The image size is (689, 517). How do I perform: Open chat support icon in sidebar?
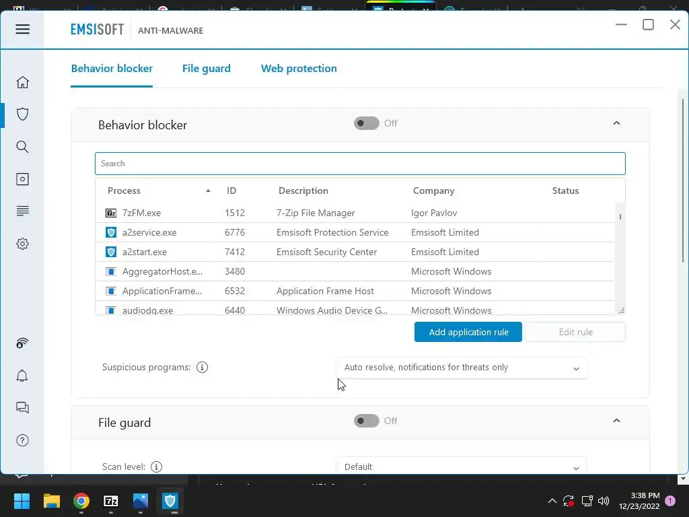coord(22,407)
